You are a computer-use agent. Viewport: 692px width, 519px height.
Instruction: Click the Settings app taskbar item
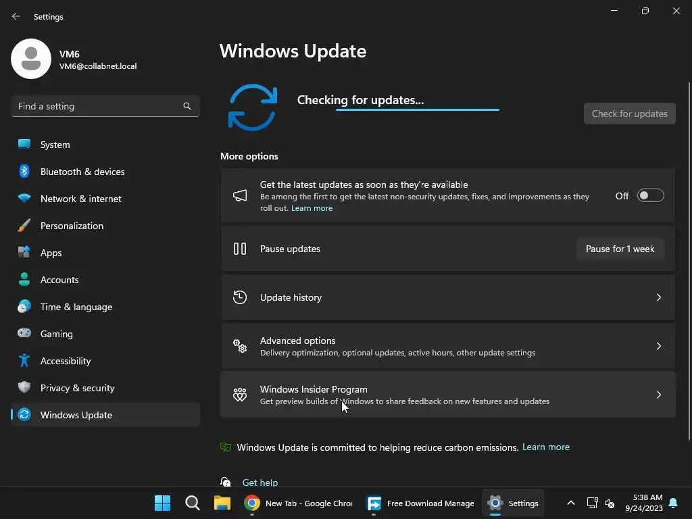[x=513, y=503]
